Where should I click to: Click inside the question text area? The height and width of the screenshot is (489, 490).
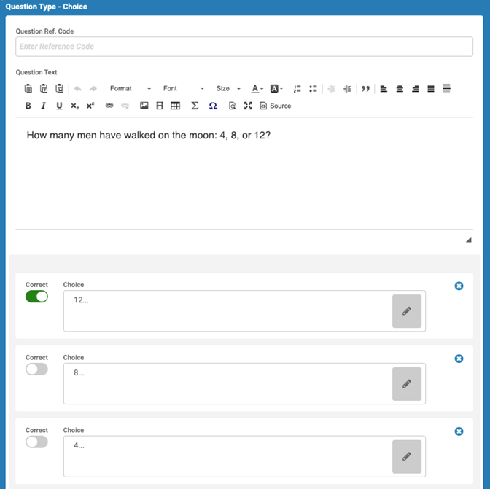244,173
